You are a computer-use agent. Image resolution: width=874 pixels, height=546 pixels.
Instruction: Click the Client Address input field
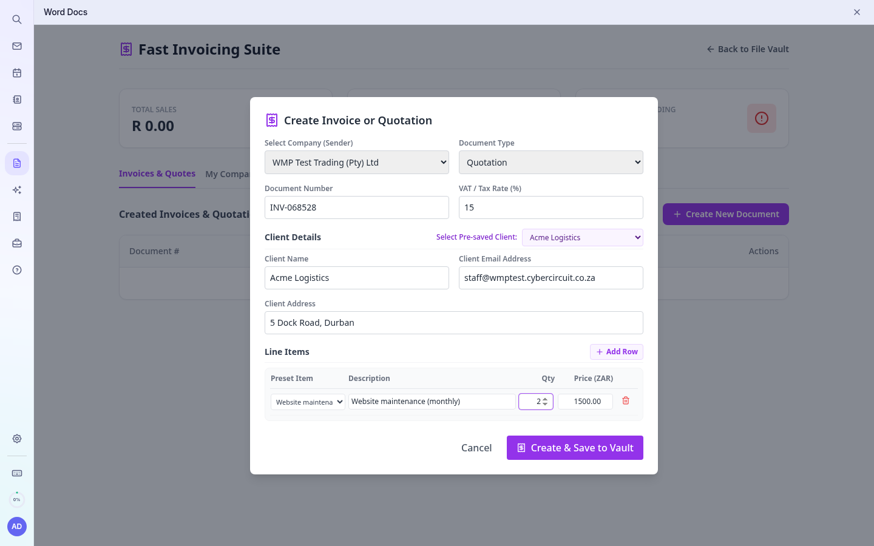(454, 323)
